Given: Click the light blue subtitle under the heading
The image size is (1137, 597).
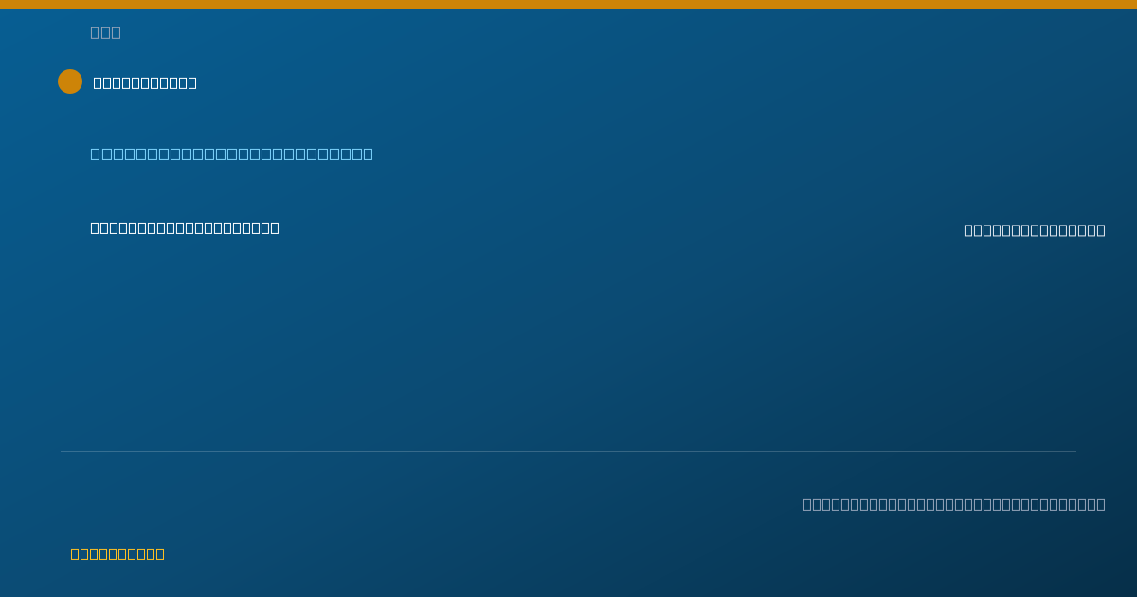Looking at the screenshot, I should tap(231, 154).
